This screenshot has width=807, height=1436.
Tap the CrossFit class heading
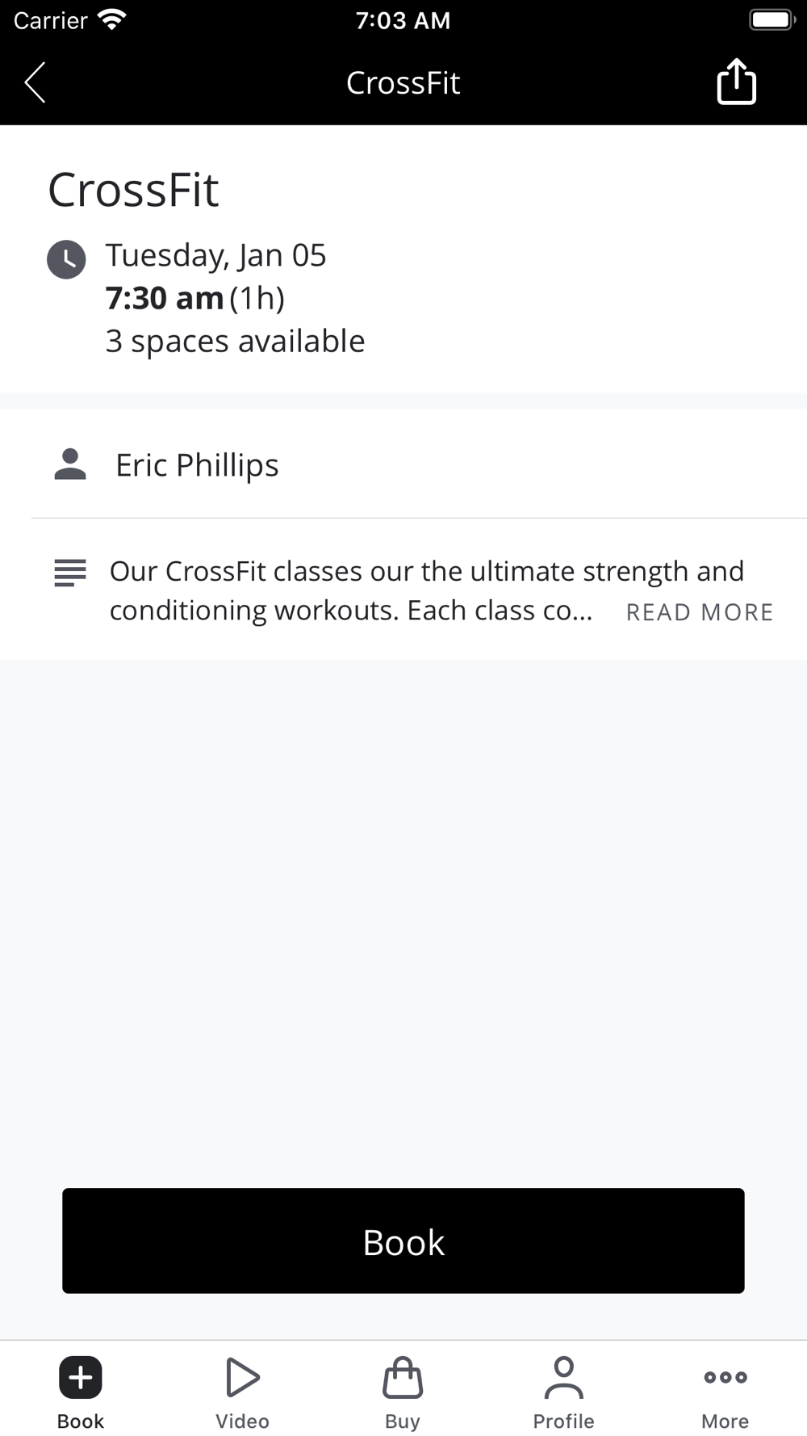pos(133,190)
